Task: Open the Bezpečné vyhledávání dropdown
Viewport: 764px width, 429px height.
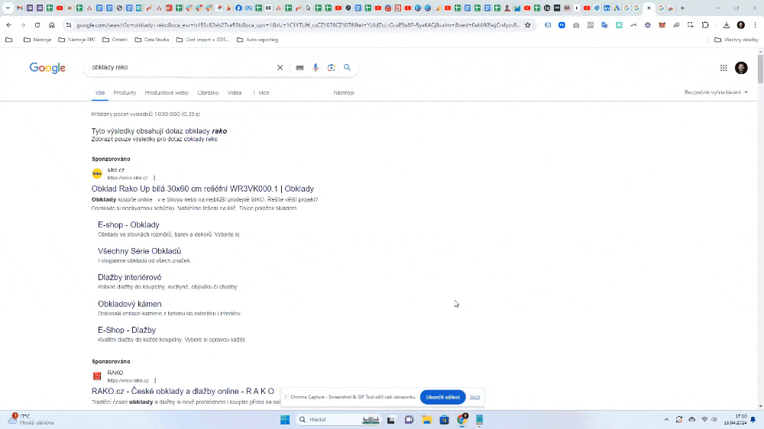Action: pyautogui.click(x=716, y=92)
